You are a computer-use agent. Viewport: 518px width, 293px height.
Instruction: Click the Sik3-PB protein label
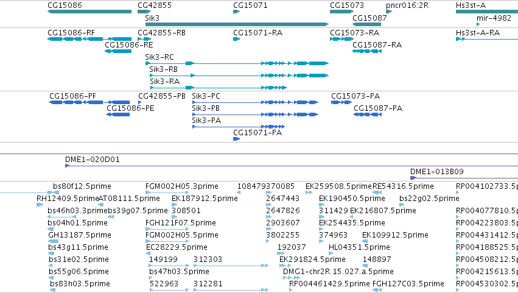[x=206, y=108]
